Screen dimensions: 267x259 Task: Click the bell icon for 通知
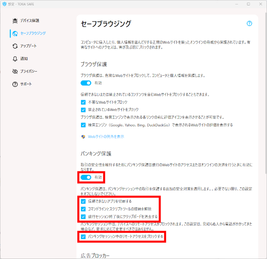[15, 59]
